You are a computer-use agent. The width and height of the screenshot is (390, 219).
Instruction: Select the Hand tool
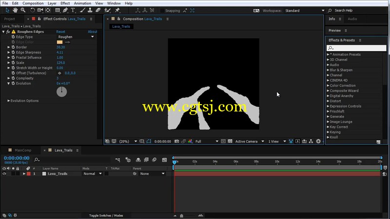coord(15,10)
